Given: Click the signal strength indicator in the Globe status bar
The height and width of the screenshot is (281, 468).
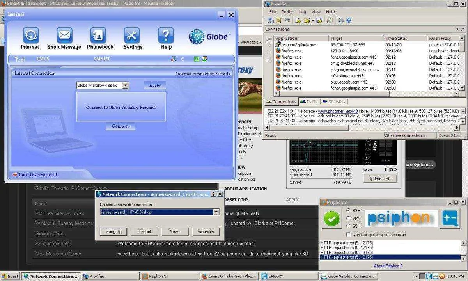Looking at the screenshot, I should [x=19, y=59].
